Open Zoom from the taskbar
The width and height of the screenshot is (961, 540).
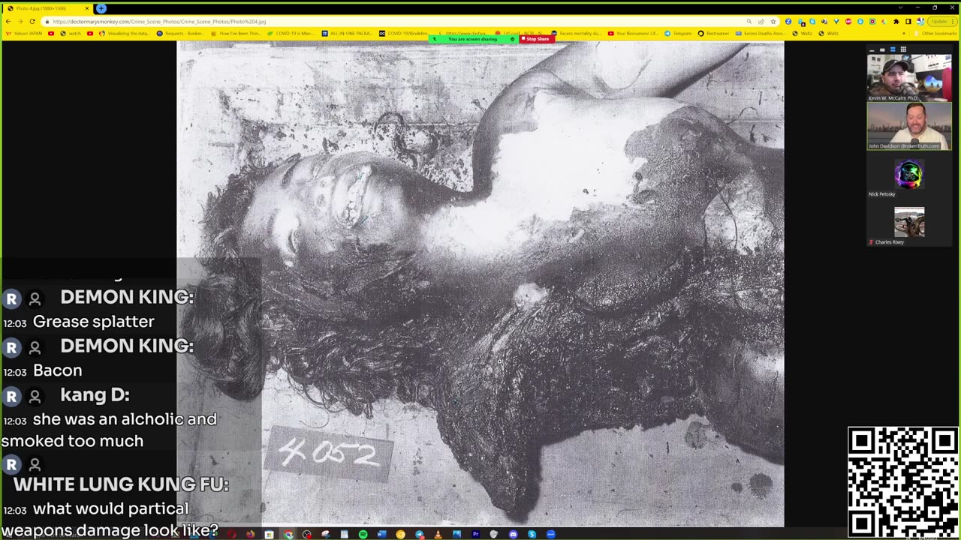pyautogui.click(x=550, y=534)
